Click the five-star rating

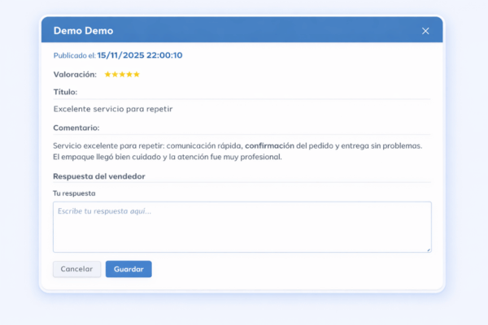click(x=122, y=74)
